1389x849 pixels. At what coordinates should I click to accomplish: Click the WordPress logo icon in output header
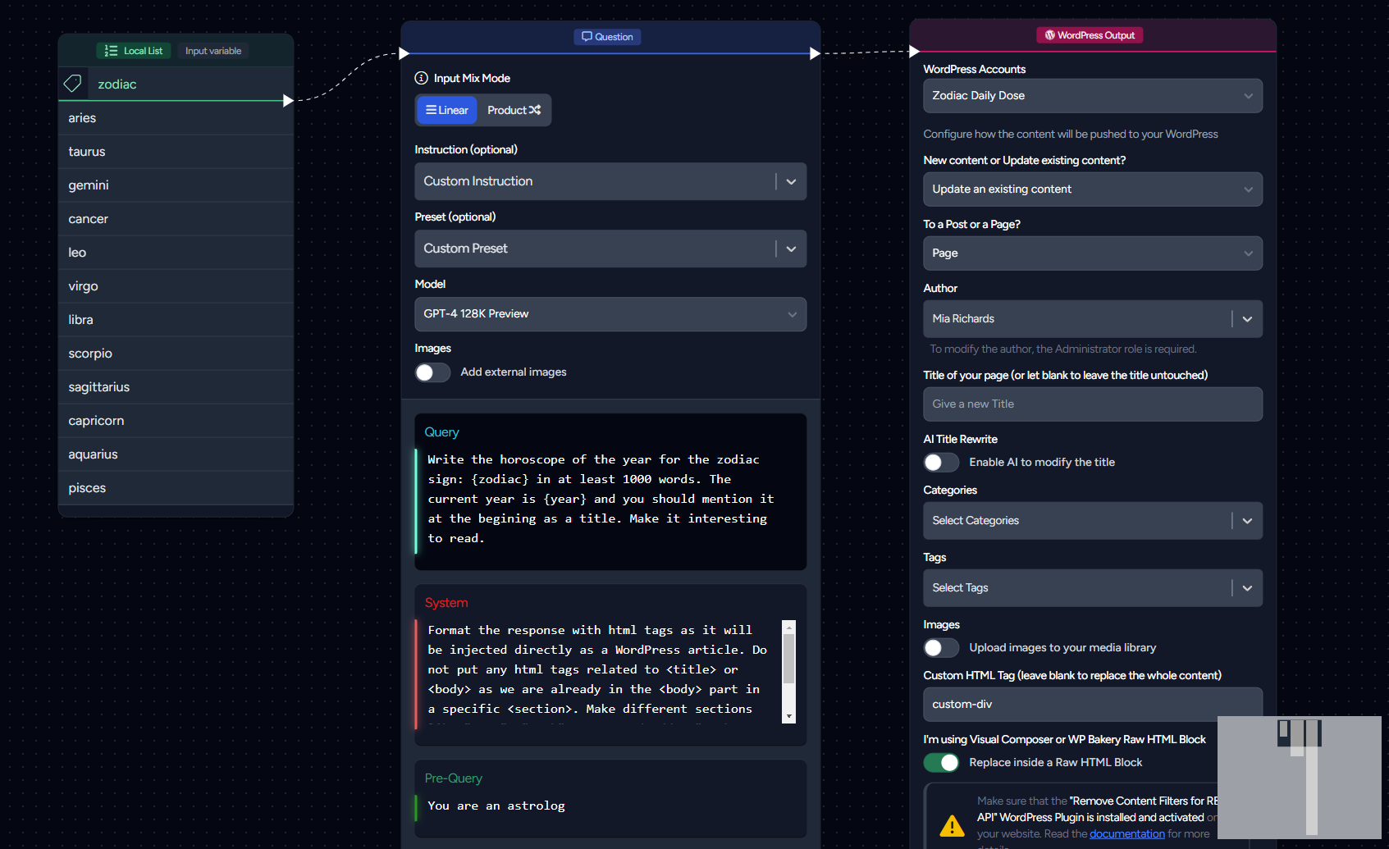click(x=1049, y=35)
